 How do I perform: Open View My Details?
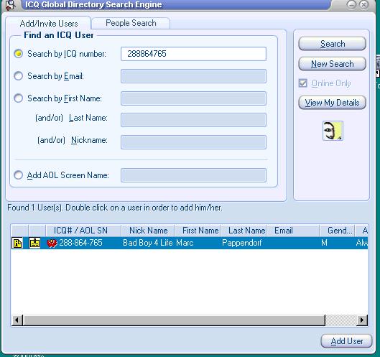point(333,103)
